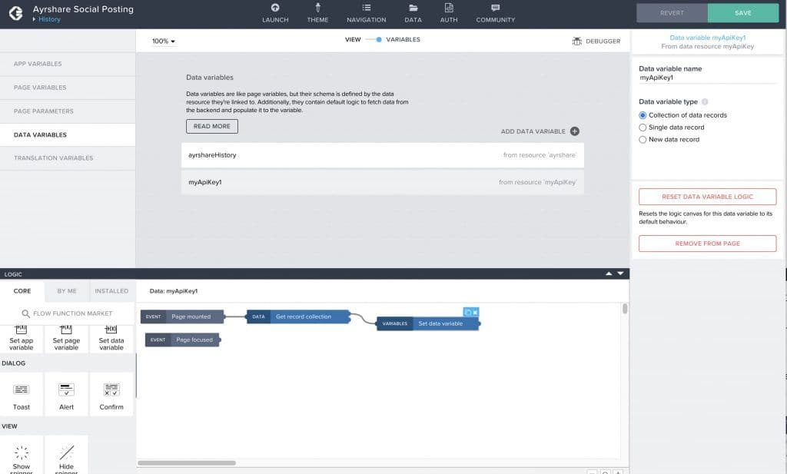Viewport: 787px width, 474px height.
Task: Open the Data folder icon
Action: pos(413,8)
